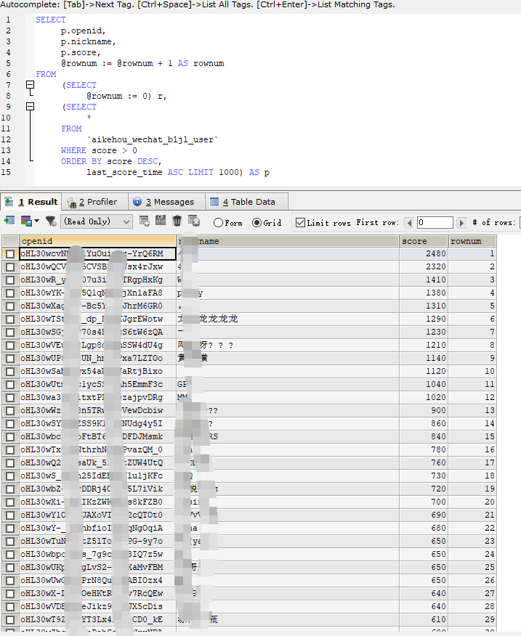Check the row with rownum 13
Image resolution: width=521 pixels, height=636 pixels.
pos(10,411)
